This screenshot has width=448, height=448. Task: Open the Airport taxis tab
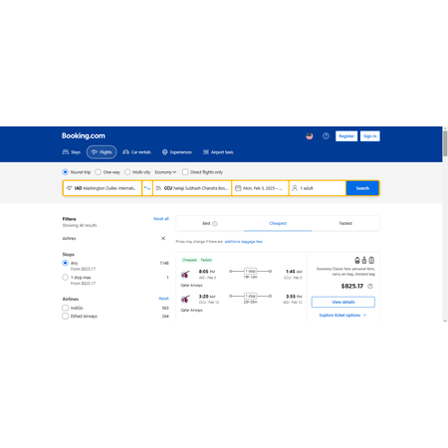(218, 152)
